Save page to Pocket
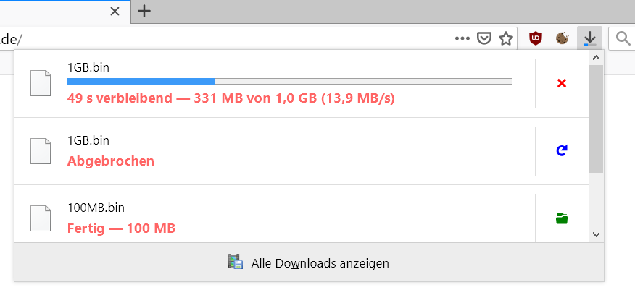Viewport: 635px width, 308px height. coord(483,38)
